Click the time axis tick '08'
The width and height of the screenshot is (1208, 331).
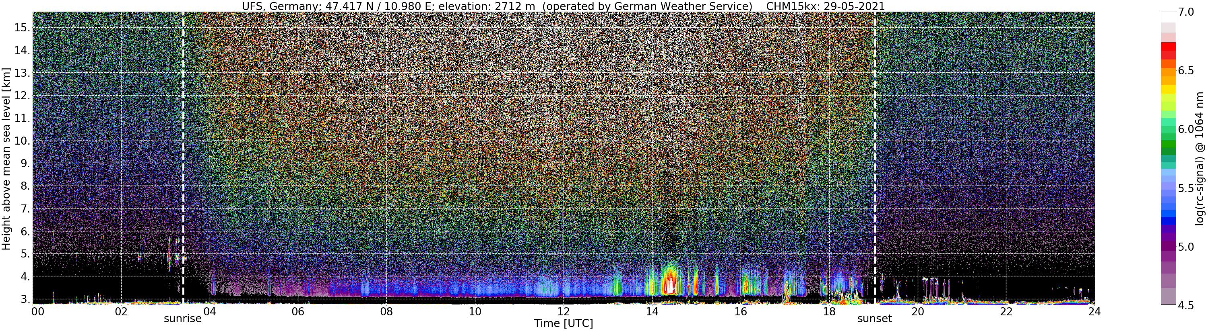386,311
